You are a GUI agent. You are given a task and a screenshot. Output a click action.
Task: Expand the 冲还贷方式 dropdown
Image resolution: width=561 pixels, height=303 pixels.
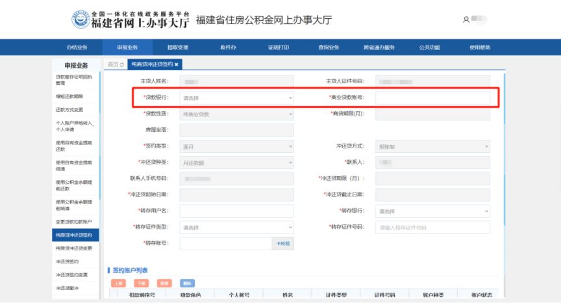(x=432, y=146)
